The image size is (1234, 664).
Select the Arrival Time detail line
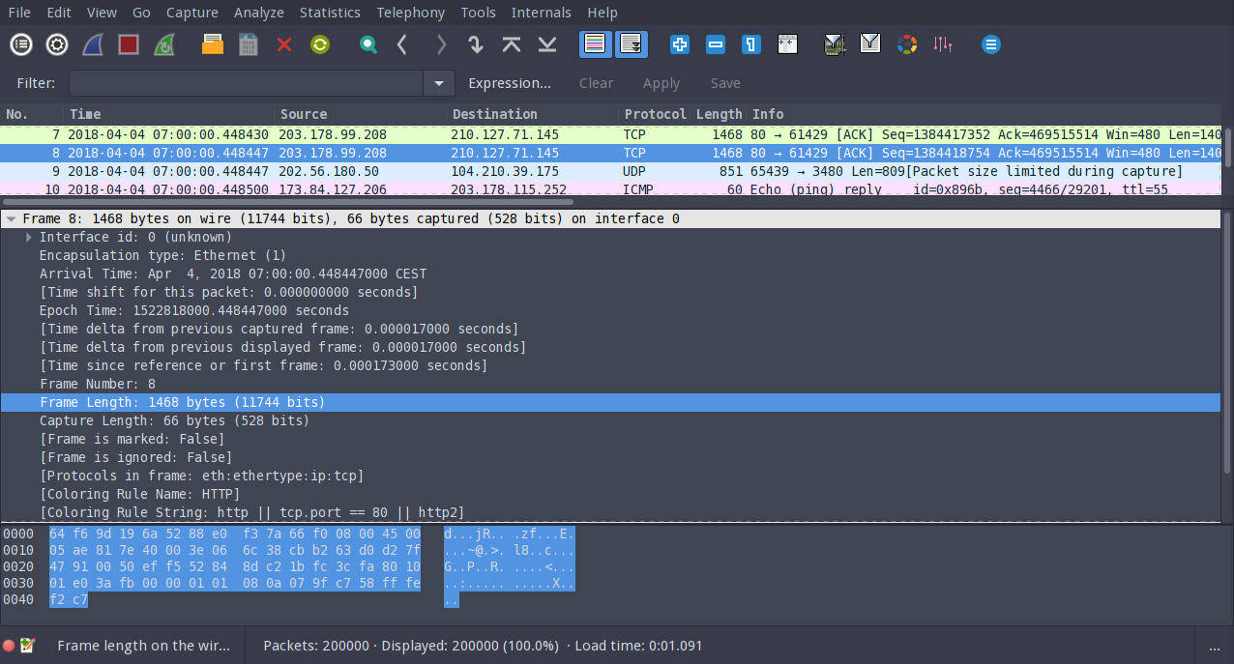610,274
